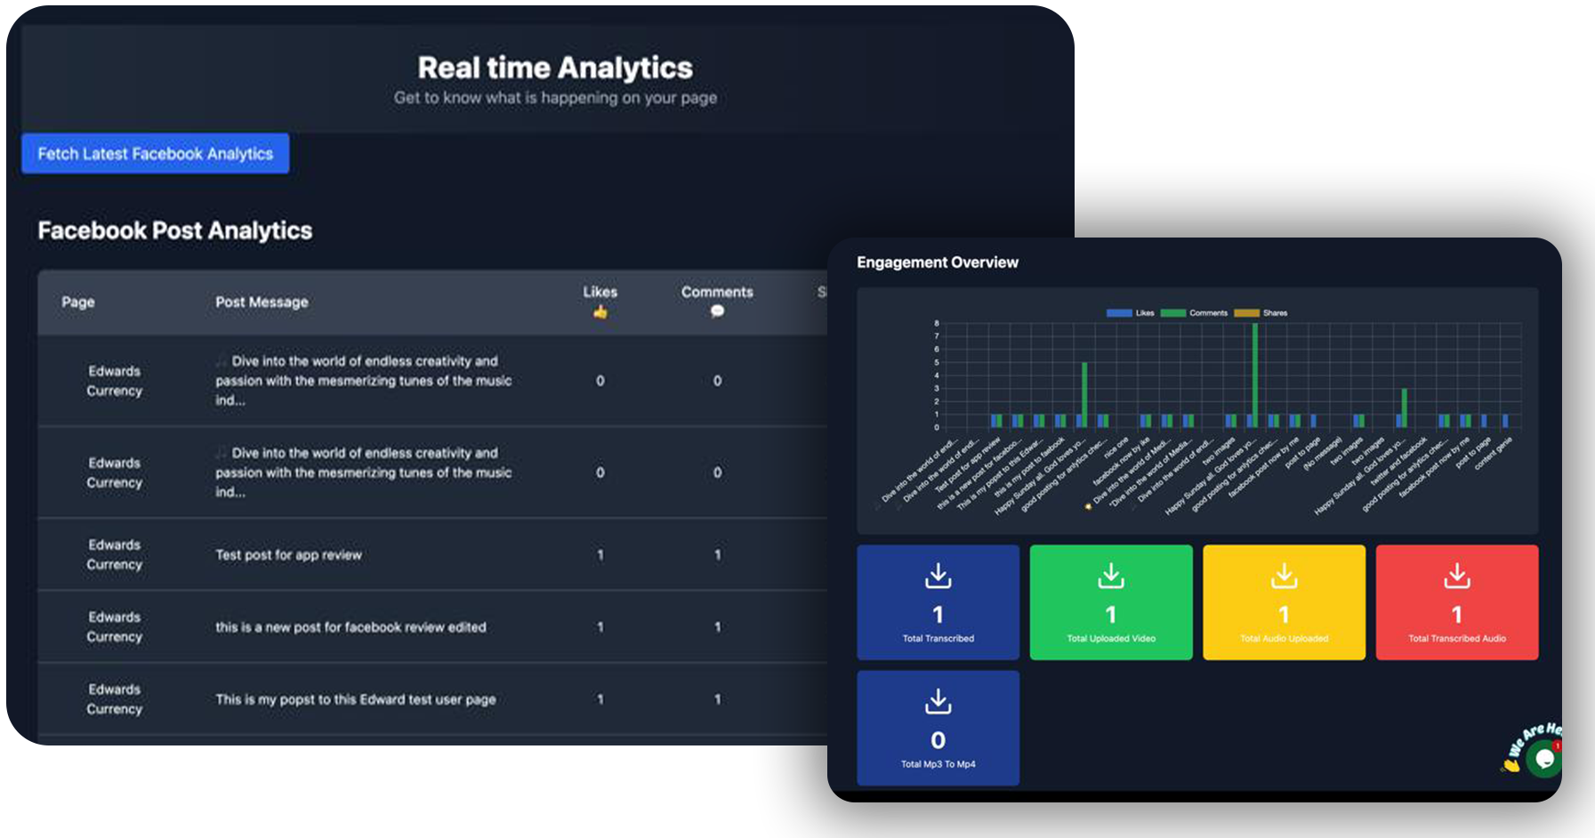Click Edwards Currency in Edward test user page row

(115, 699)
